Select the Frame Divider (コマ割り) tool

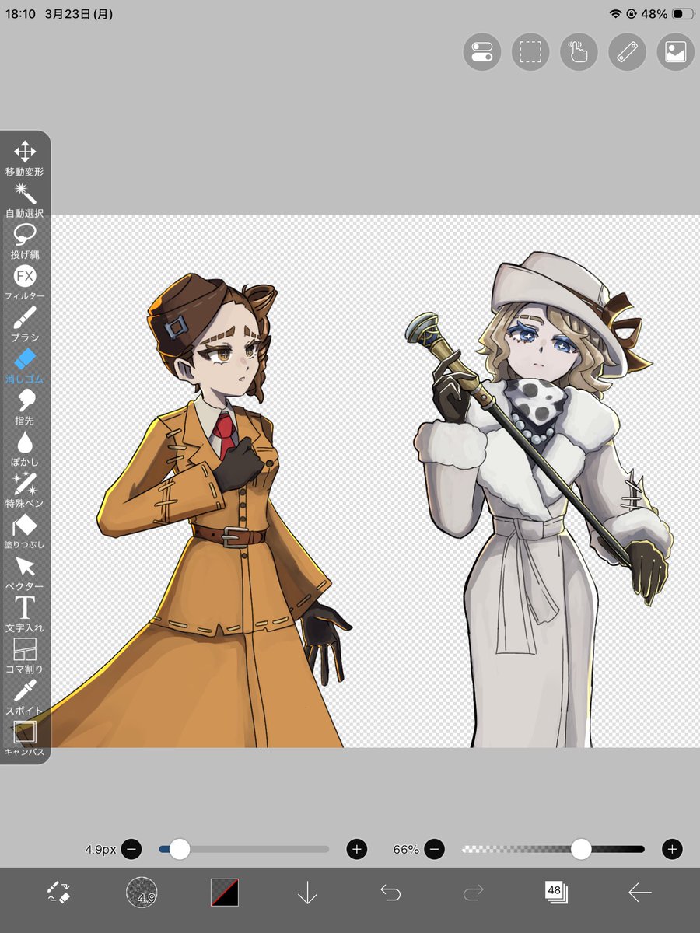point(25,655)
